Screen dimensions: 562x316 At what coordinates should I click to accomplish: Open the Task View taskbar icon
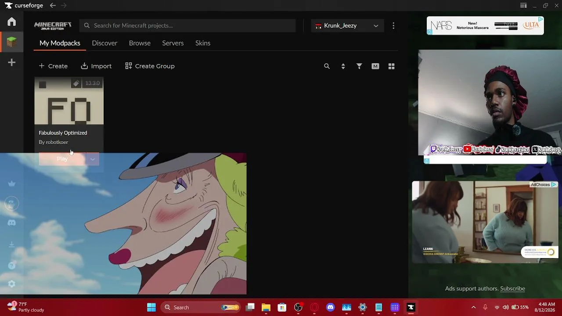tap(250, 307)
